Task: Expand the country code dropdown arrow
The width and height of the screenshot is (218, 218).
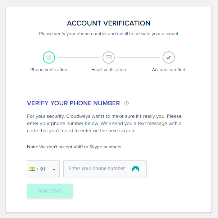Action: [x=54, y=170]
